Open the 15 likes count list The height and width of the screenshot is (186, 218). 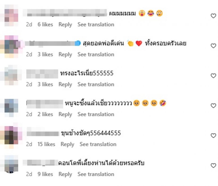(x=46, y=144)
